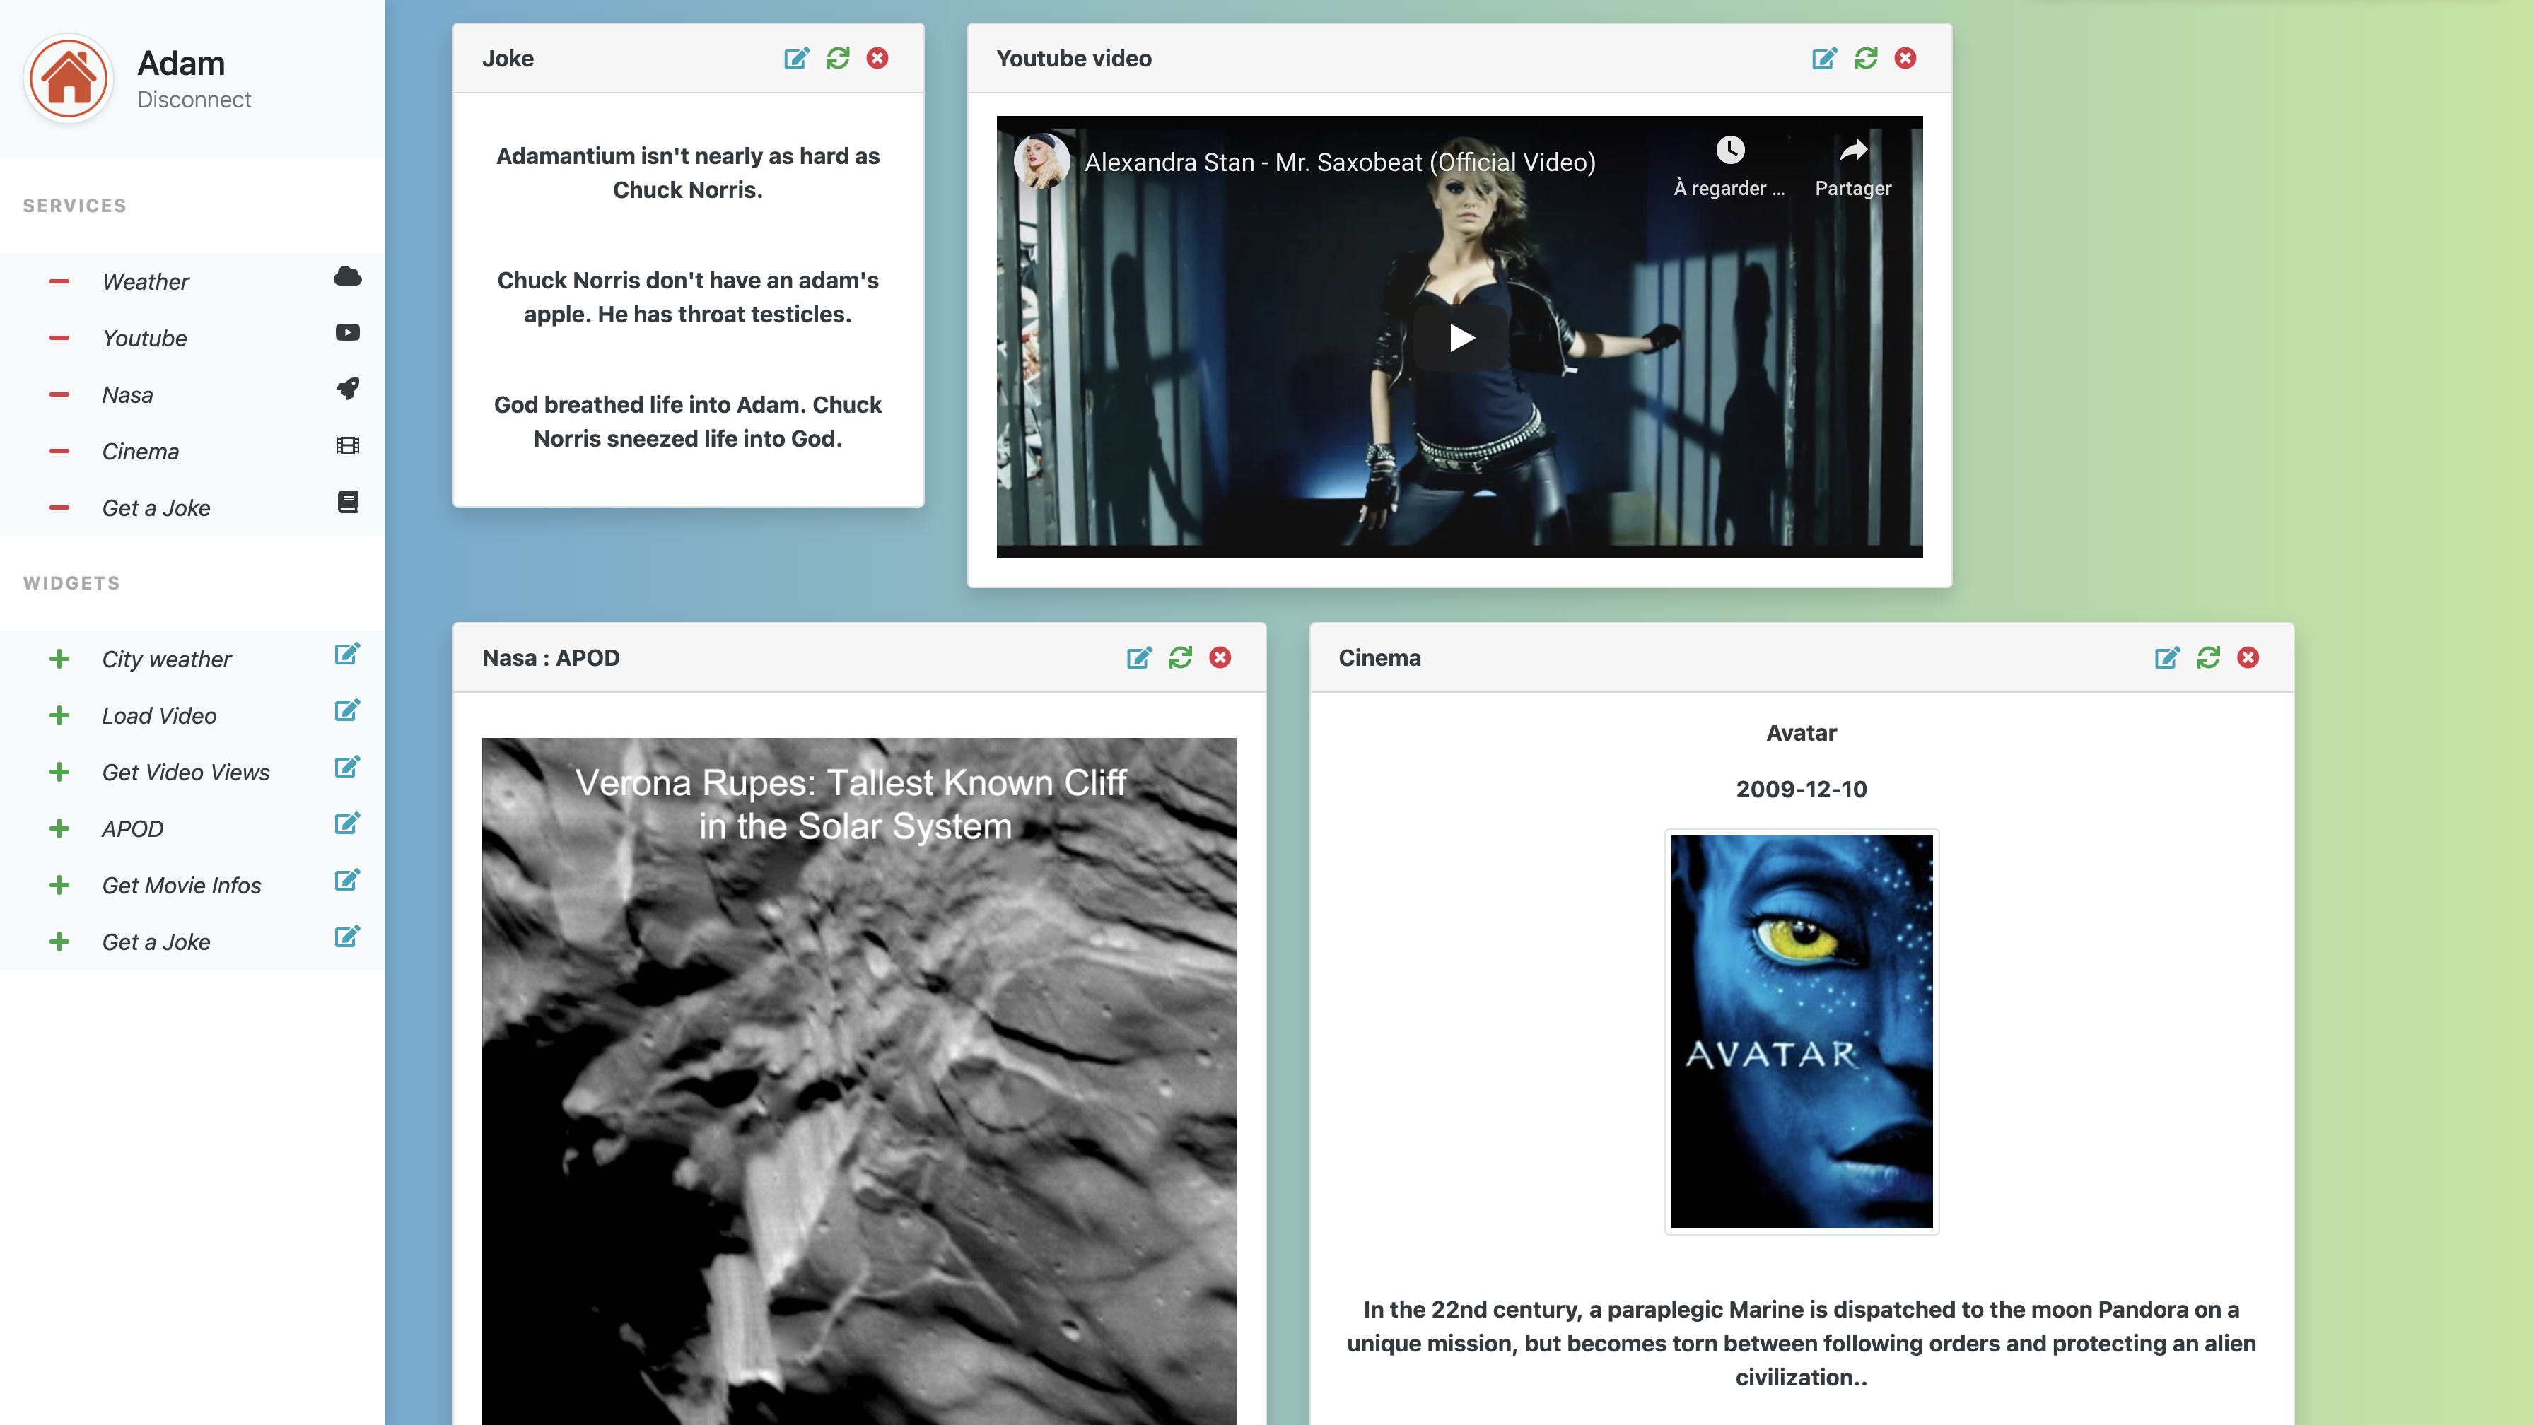Click the Verona Rupes APOD image

point(859,1081)
